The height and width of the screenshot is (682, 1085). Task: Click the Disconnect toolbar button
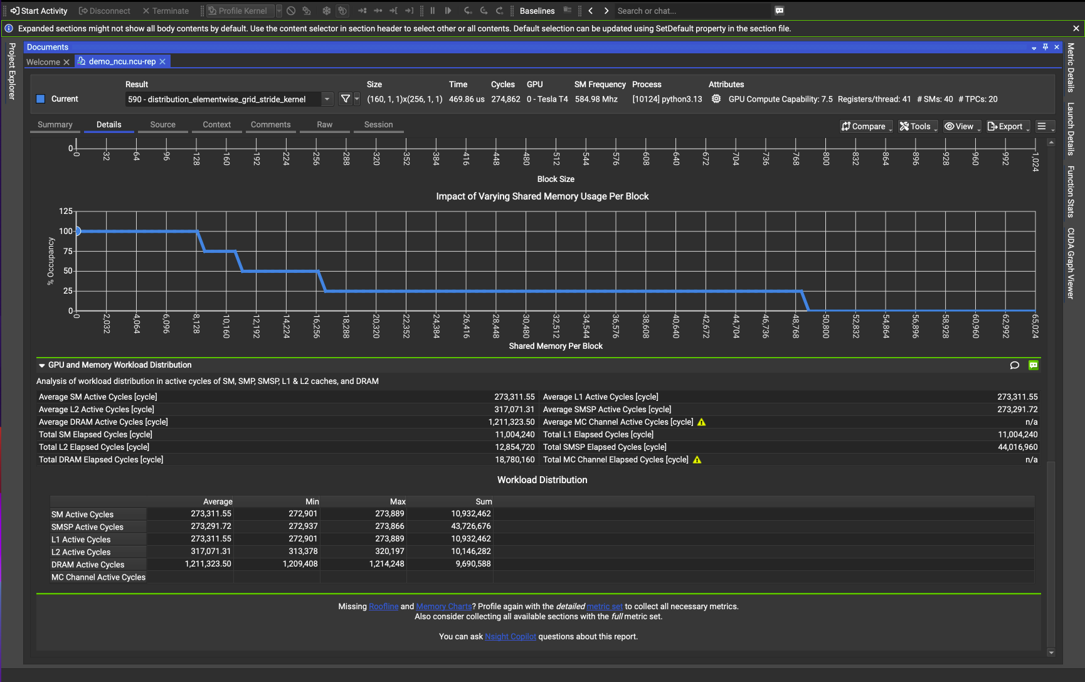coord(104,11)
